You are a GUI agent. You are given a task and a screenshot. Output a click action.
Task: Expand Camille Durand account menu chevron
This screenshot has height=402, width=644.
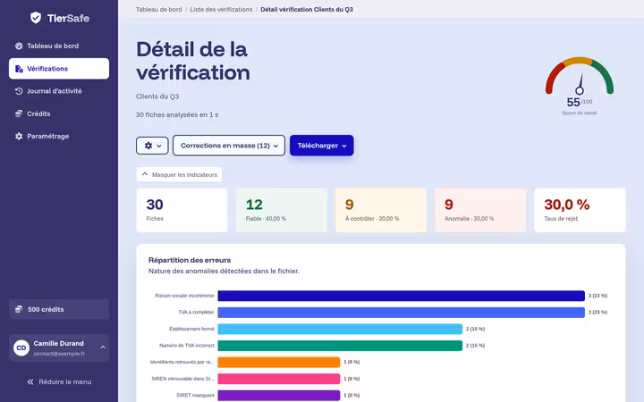[103, 348]
